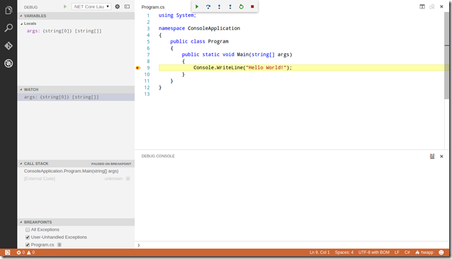This screenshot has width=452, height=259.
Task: Close the Program.cs editor
Action: click(441, 6)
